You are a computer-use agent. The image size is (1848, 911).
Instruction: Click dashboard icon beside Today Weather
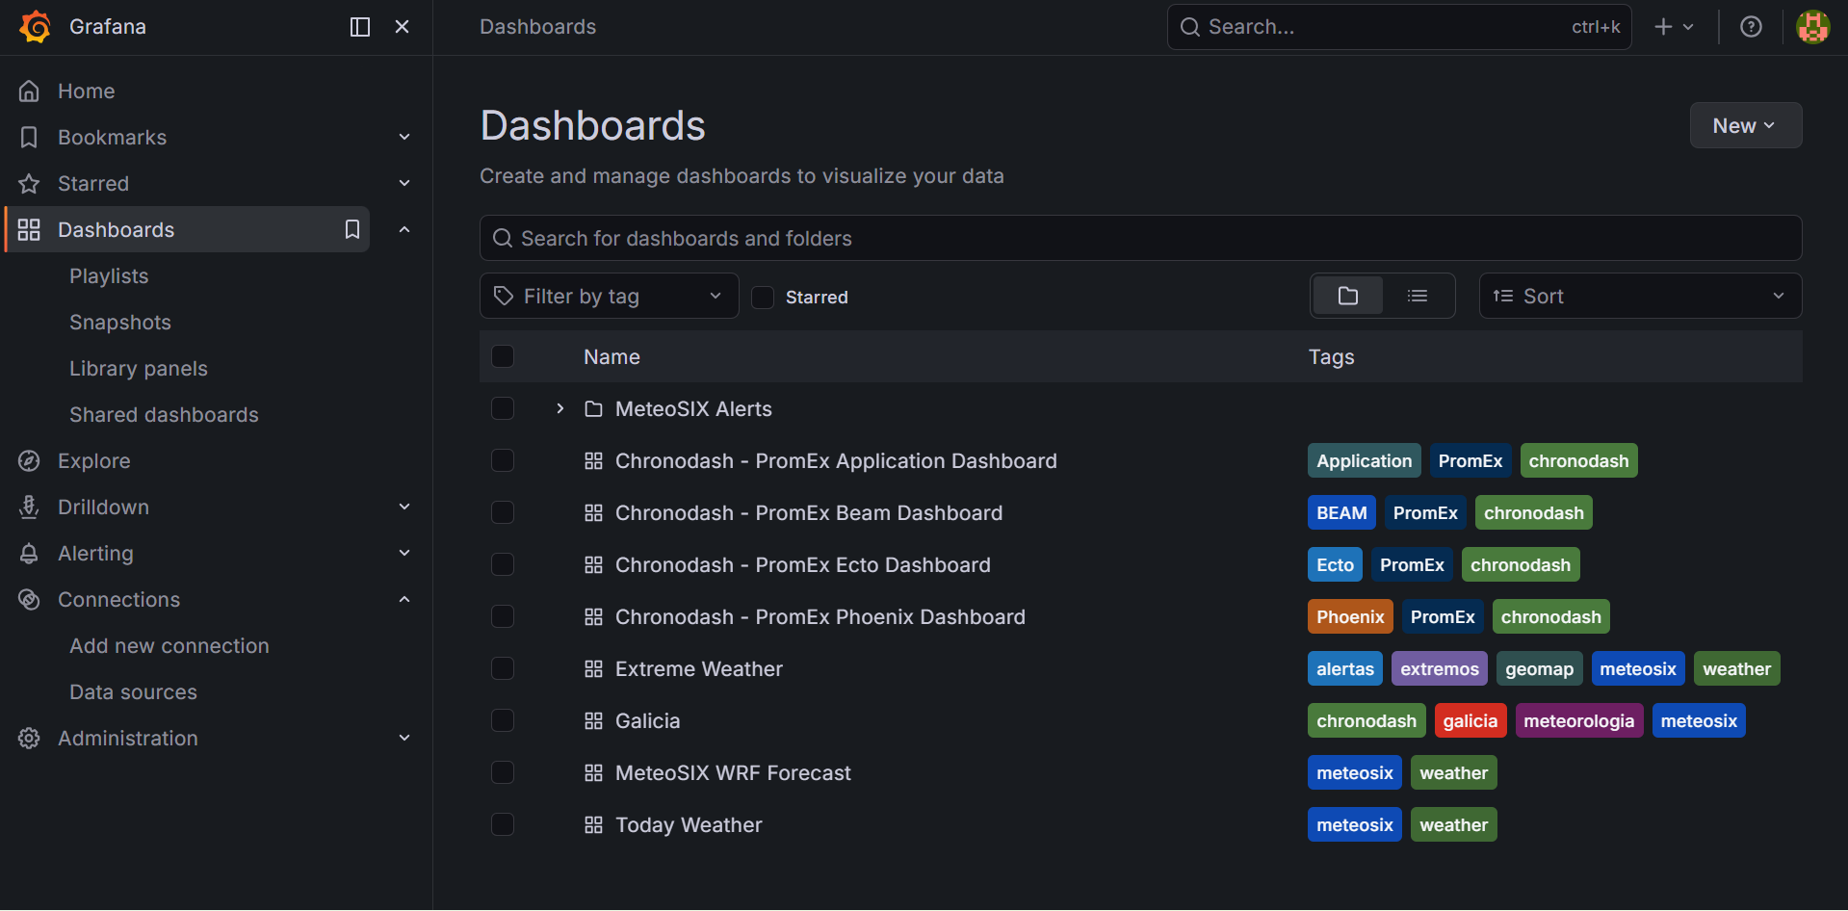click(593, 825)
